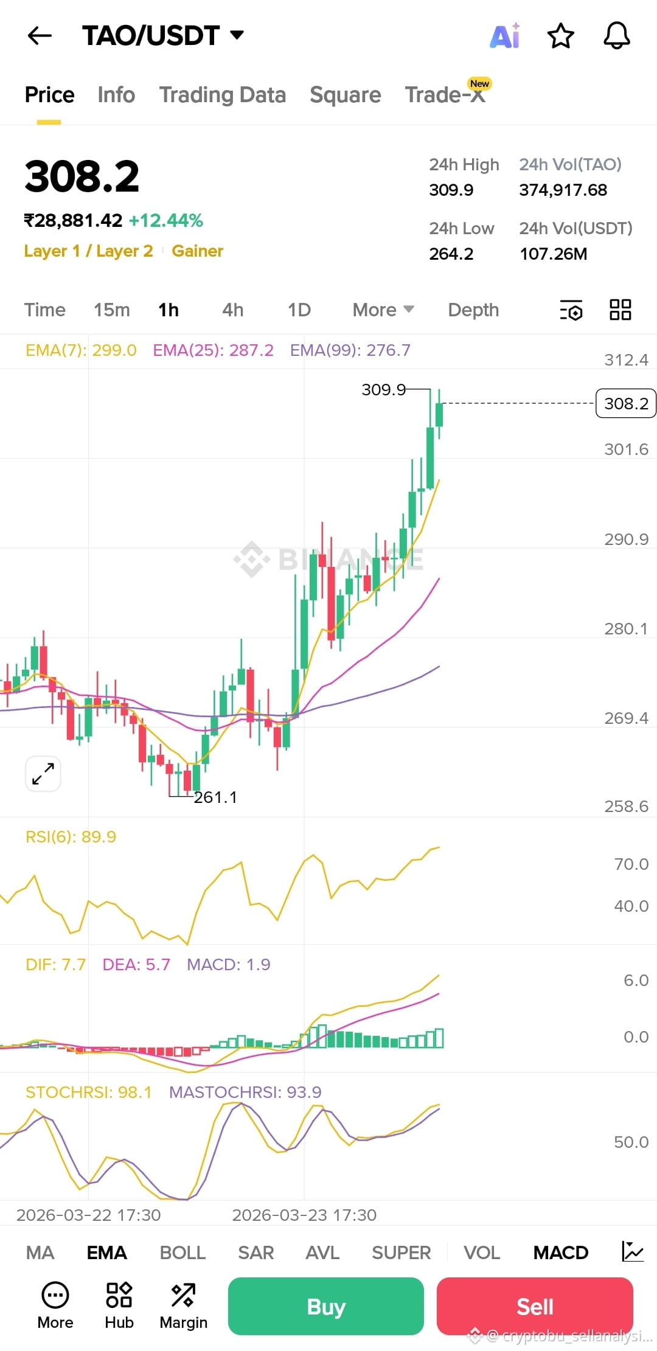Tap the large 308.2 last price
The image size is (657, 1351).
click(x=82, y=176)
